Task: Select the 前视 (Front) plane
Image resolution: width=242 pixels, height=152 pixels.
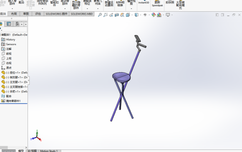Action: [x=6, y=54]
